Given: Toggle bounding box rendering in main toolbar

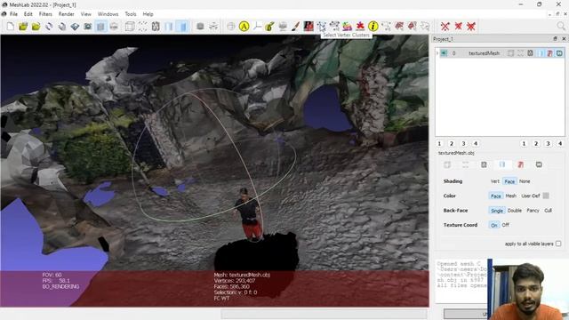Looking at the screenshot, I should click(130, 26).
